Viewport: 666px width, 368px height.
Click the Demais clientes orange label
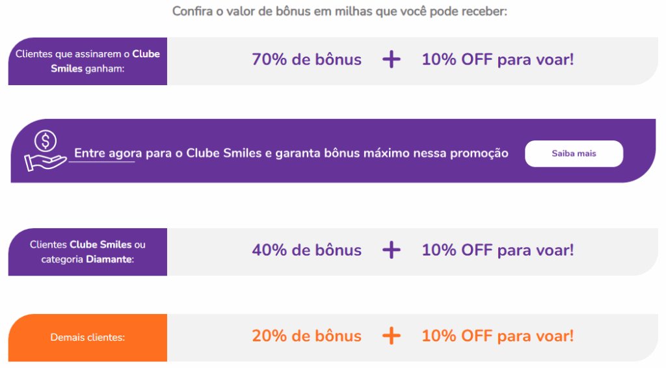pyautogui.click(x=88, y=337)
